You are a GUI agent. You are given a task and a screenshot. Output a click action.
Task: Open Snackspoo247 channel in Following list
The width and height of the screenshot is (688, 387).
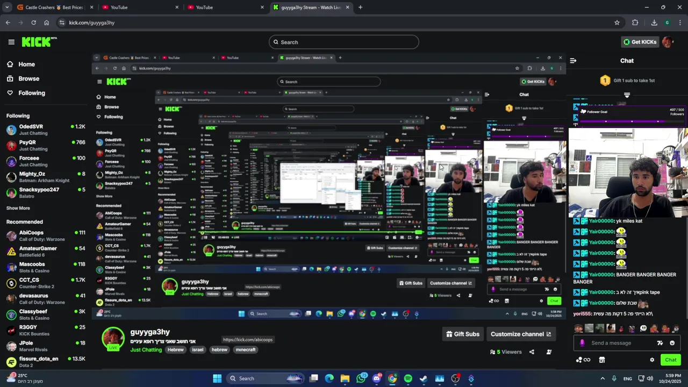pos(46,192)
